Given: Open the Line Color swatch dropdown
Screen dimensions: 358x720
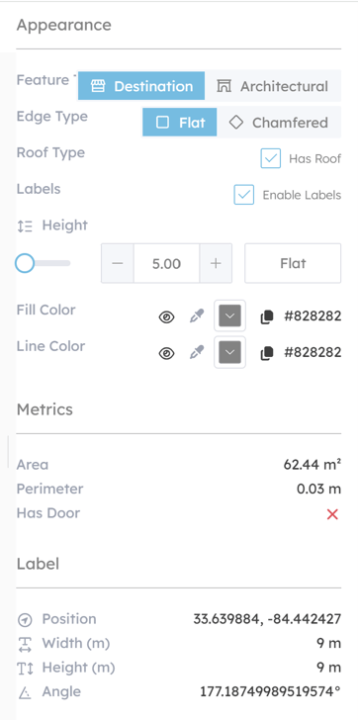Looking at the screenshot, I should tap(230, 352).
